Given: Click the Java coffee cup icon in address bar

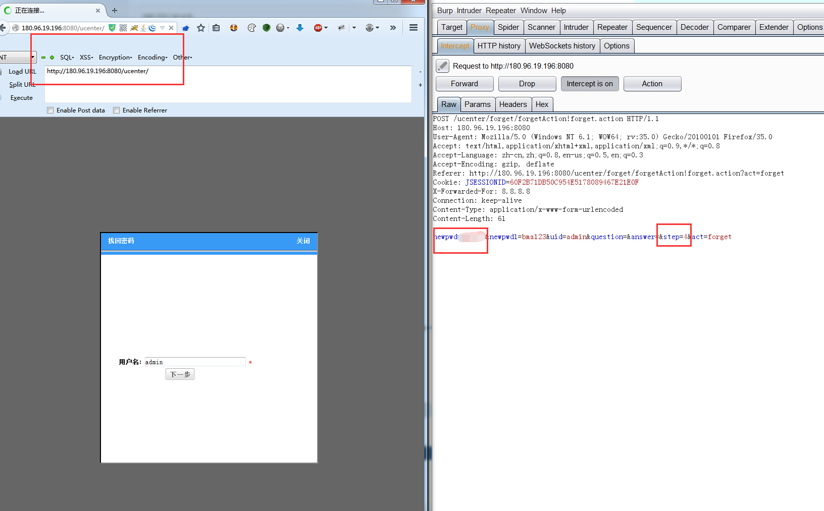Looking at the screenshot, I should pos(143,28).
